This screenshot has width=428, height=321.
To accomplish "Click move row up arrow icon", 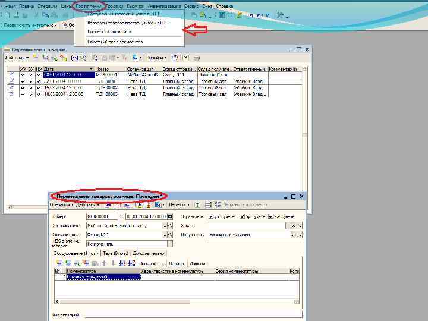I will point(104,263).
